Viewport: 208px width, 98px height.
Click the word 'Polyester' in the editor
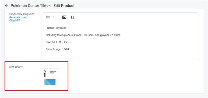point(60,28)
